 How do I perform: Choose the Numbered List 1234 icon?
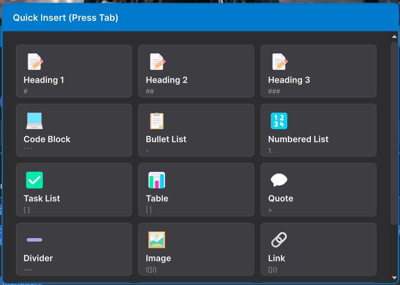[279, 121]
